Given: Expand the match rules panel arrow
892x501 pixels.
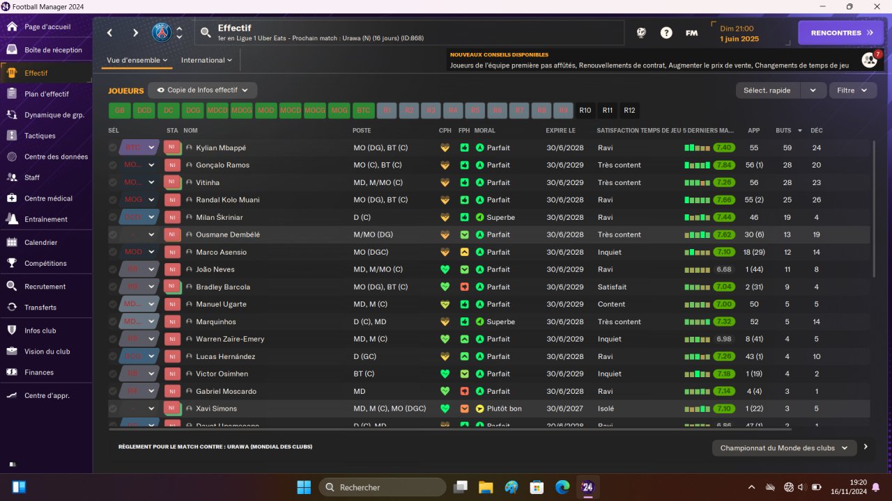Looking at the screenshot, I should click(x=866, y=447).
